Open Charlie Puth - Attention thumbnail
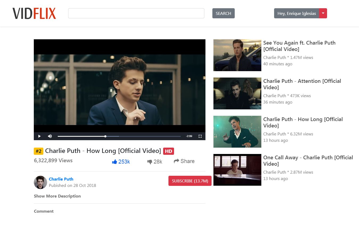 pos(237,93)
